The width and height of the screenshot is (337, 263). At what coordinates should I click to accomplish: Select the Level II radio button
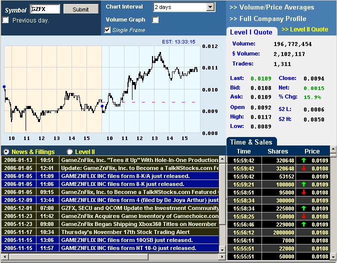(x=70, y=151)
